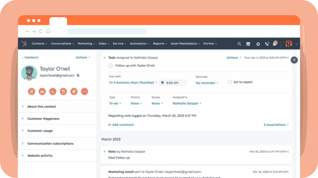
Task: Enable the Set to repeat checkbox
Action: tap(230, 82)
